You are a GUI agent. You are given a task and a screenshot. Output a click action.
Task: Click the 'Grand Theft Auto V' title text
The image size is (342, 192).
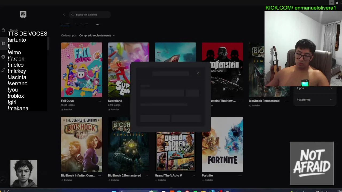(x=168, y=175)
